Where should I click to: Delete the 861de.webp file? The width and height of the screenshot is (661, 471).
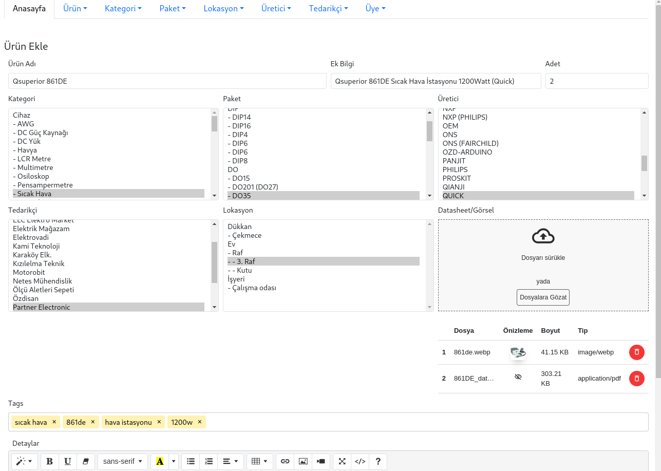tap(637, 352)
